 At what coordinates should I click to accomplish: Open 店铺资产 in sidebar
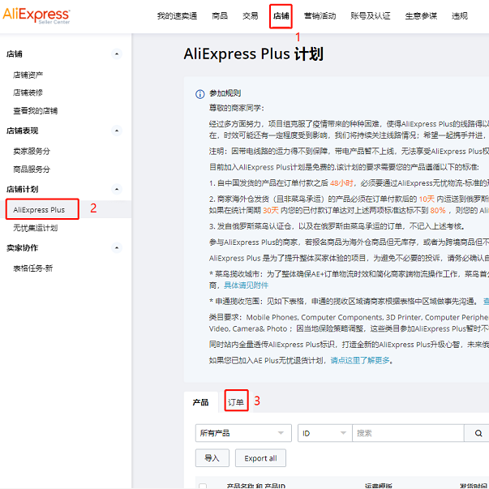[28, 75]
